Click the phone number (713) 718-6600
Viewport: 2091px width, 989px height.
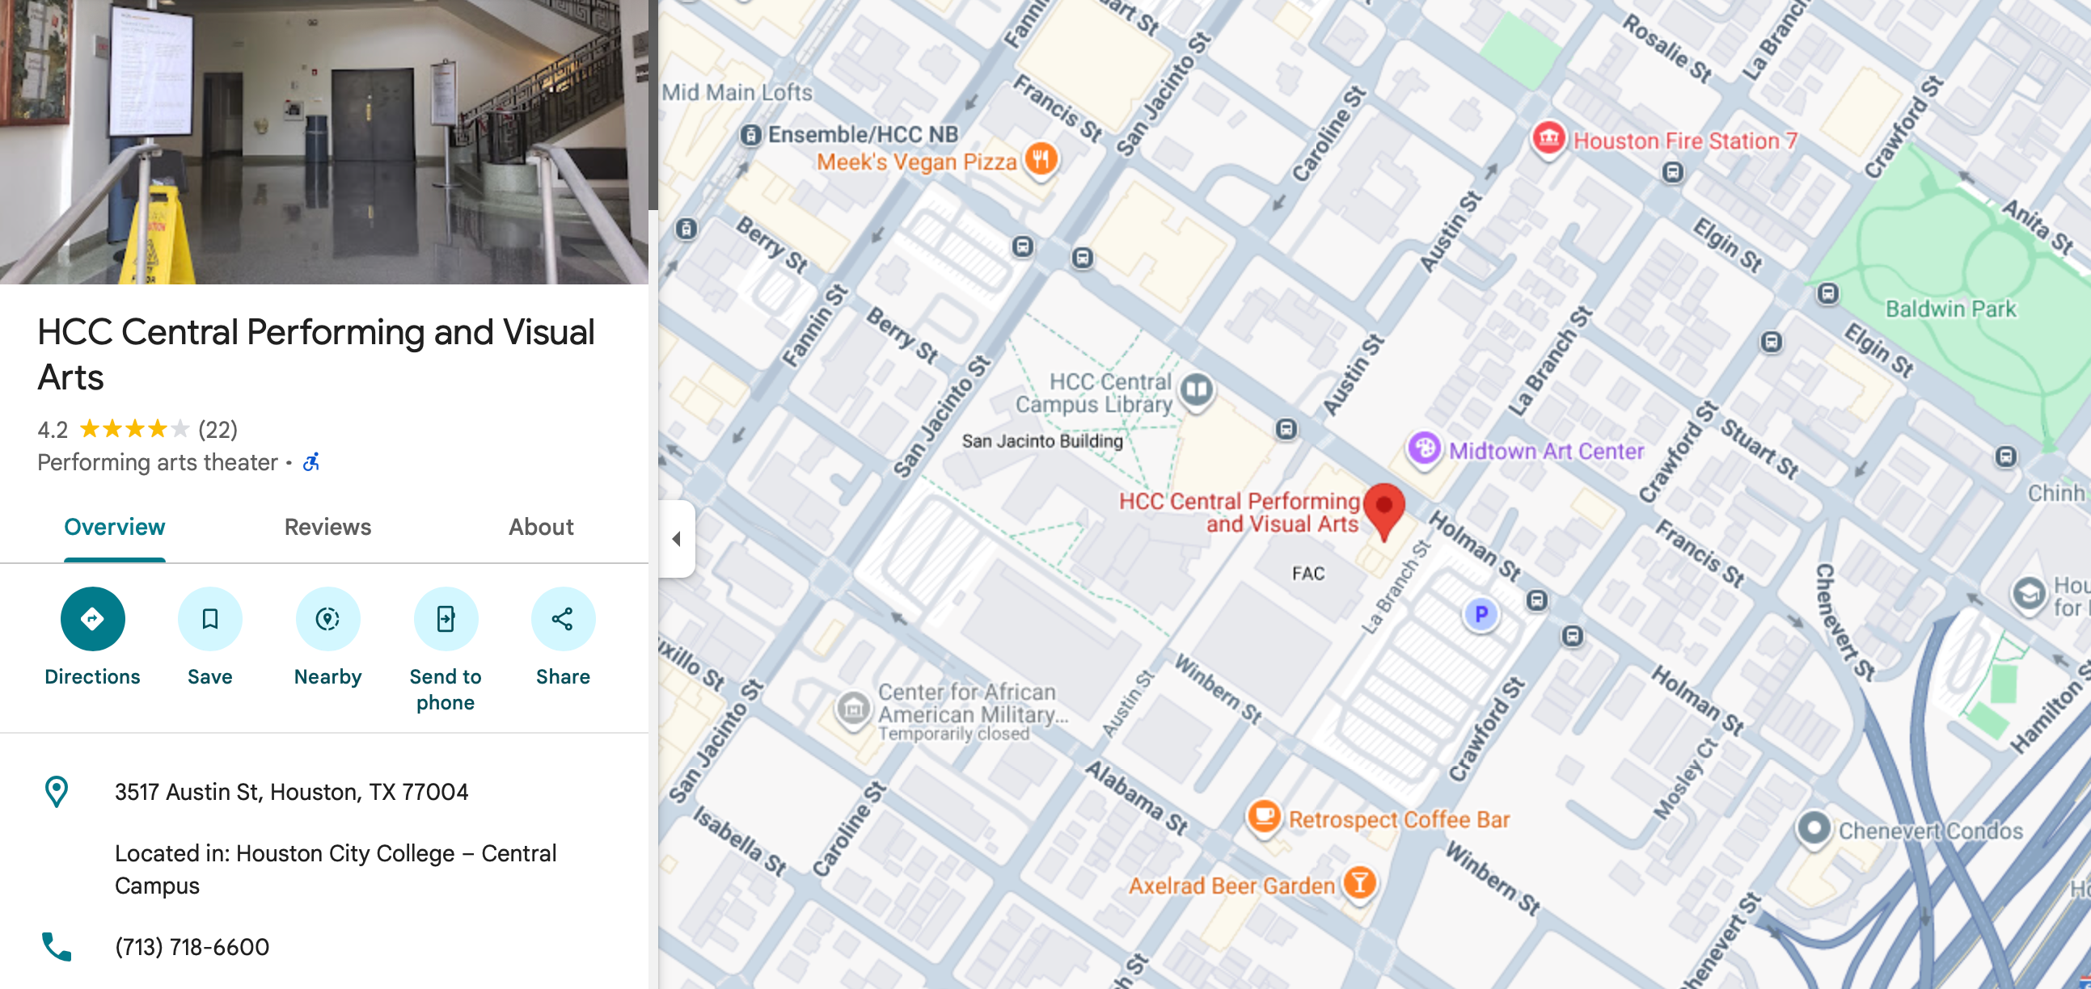[x=192, y=947]
